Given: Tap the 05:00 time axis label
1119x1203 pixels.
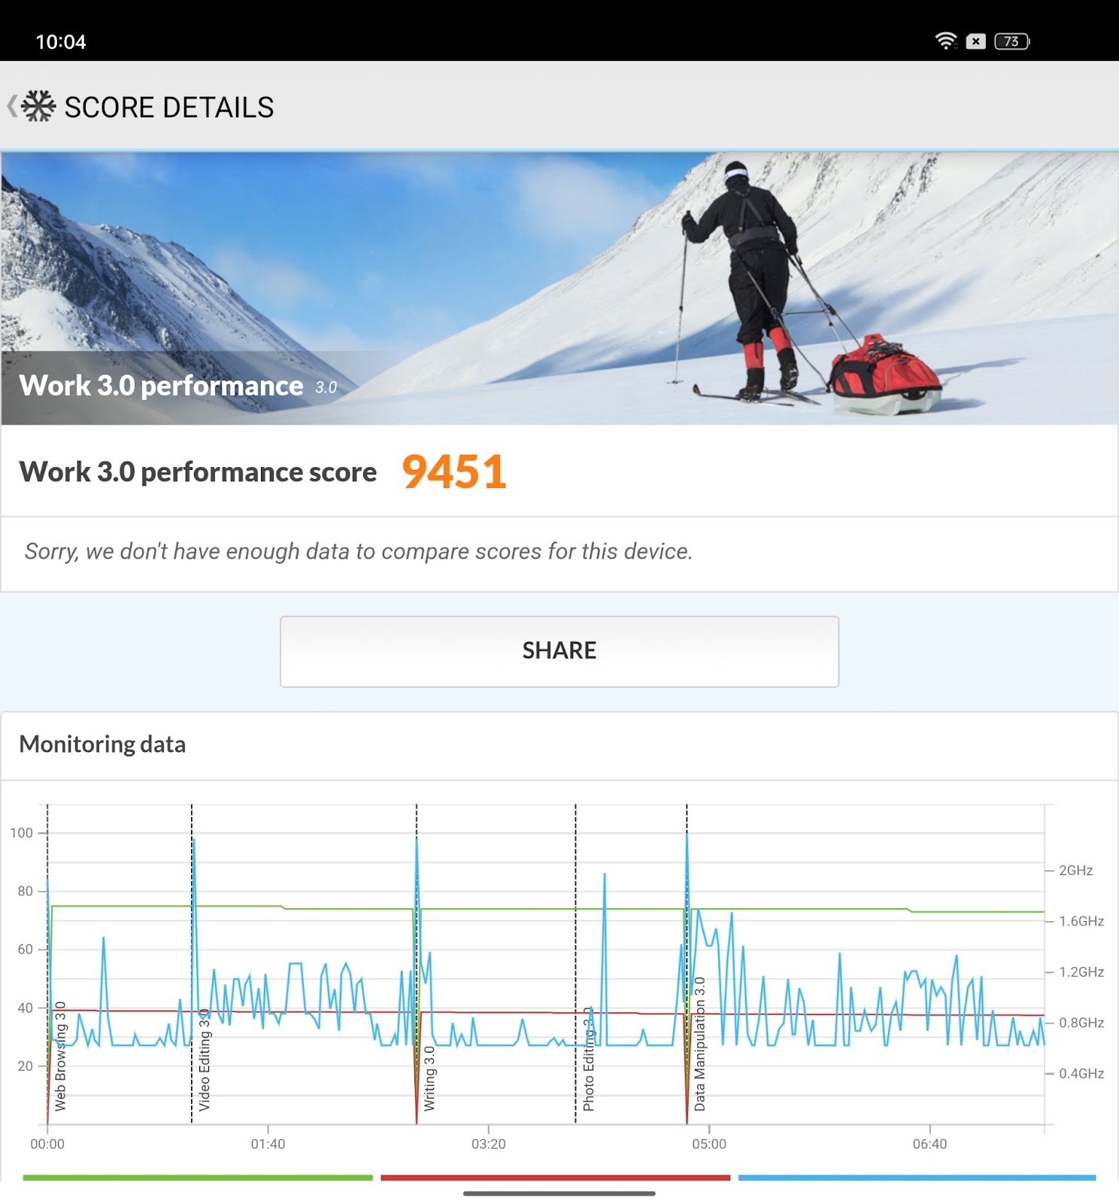Looking at the screenshot, I should [709, 1144].
